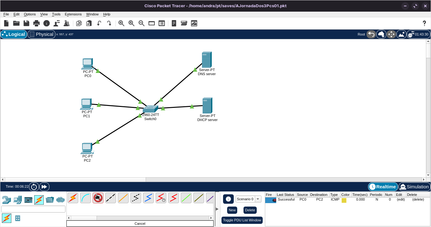Open the Custom Devices Dialog icon
The image size is (431, 227).
tap(162, 23)
